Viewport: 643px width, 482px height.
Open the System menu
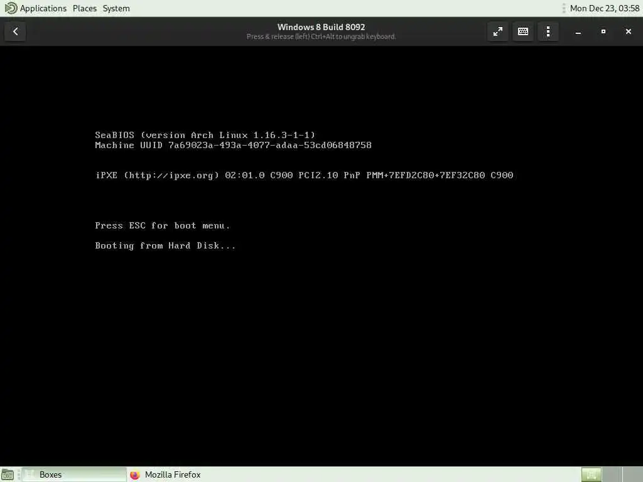pos(116,8)
